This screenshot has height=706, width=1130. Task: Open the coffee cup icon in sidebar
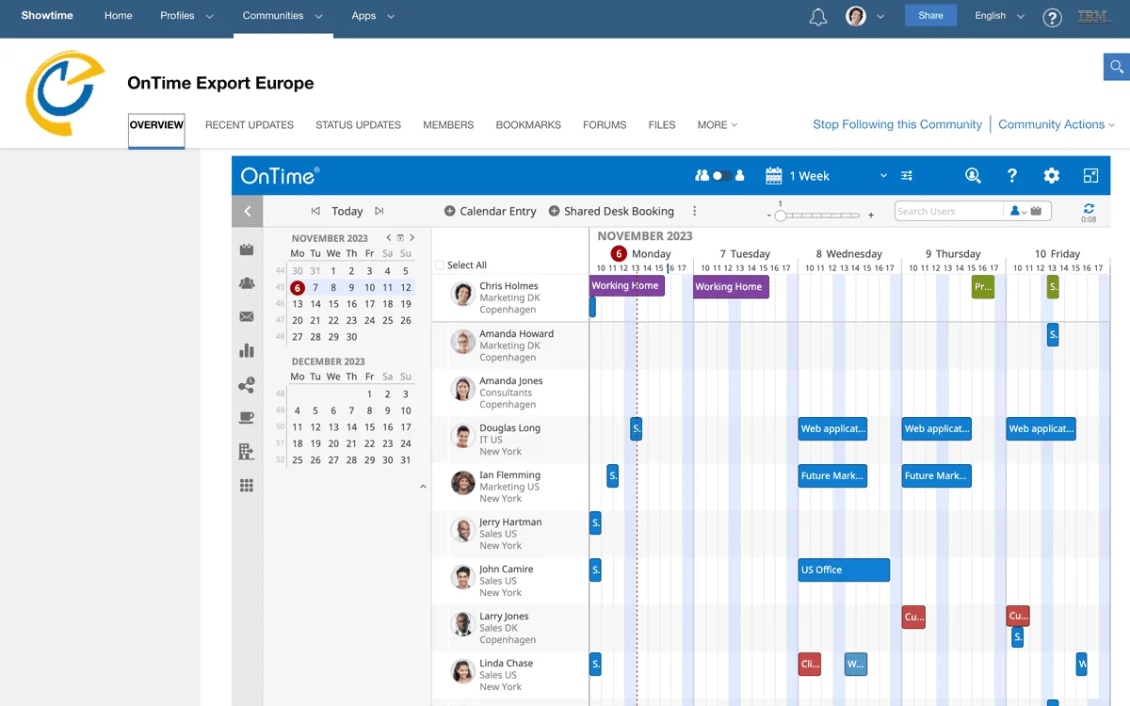pyautogui.click(x=247, y=418)
